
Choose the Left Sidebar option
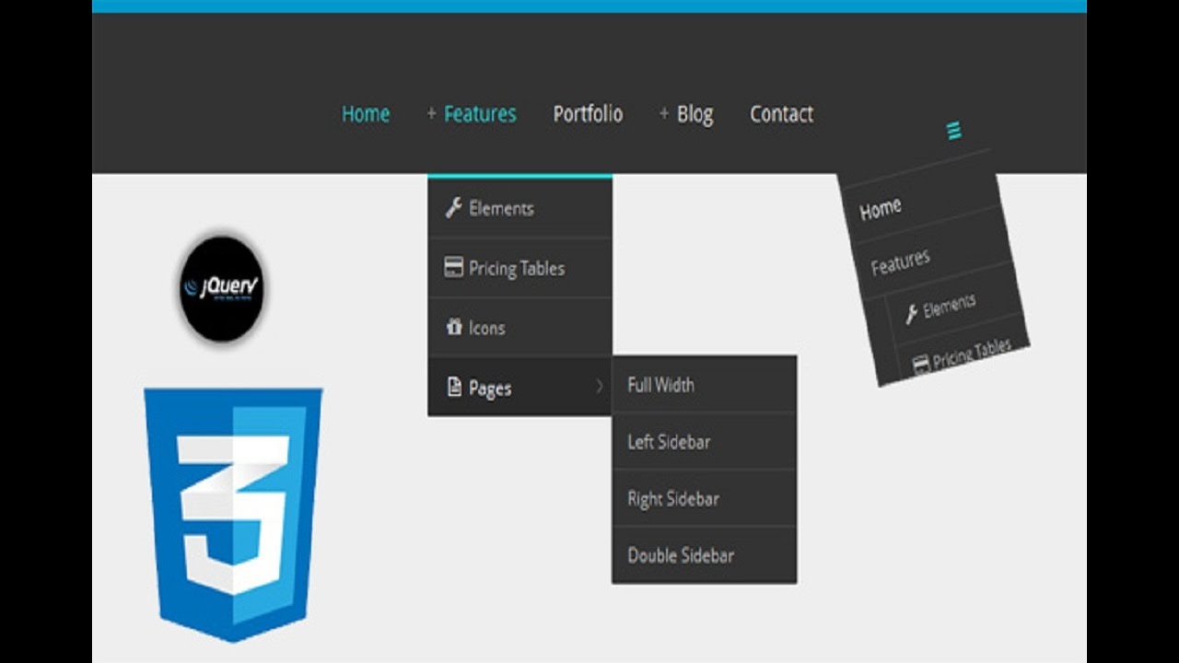pos(705,442)
